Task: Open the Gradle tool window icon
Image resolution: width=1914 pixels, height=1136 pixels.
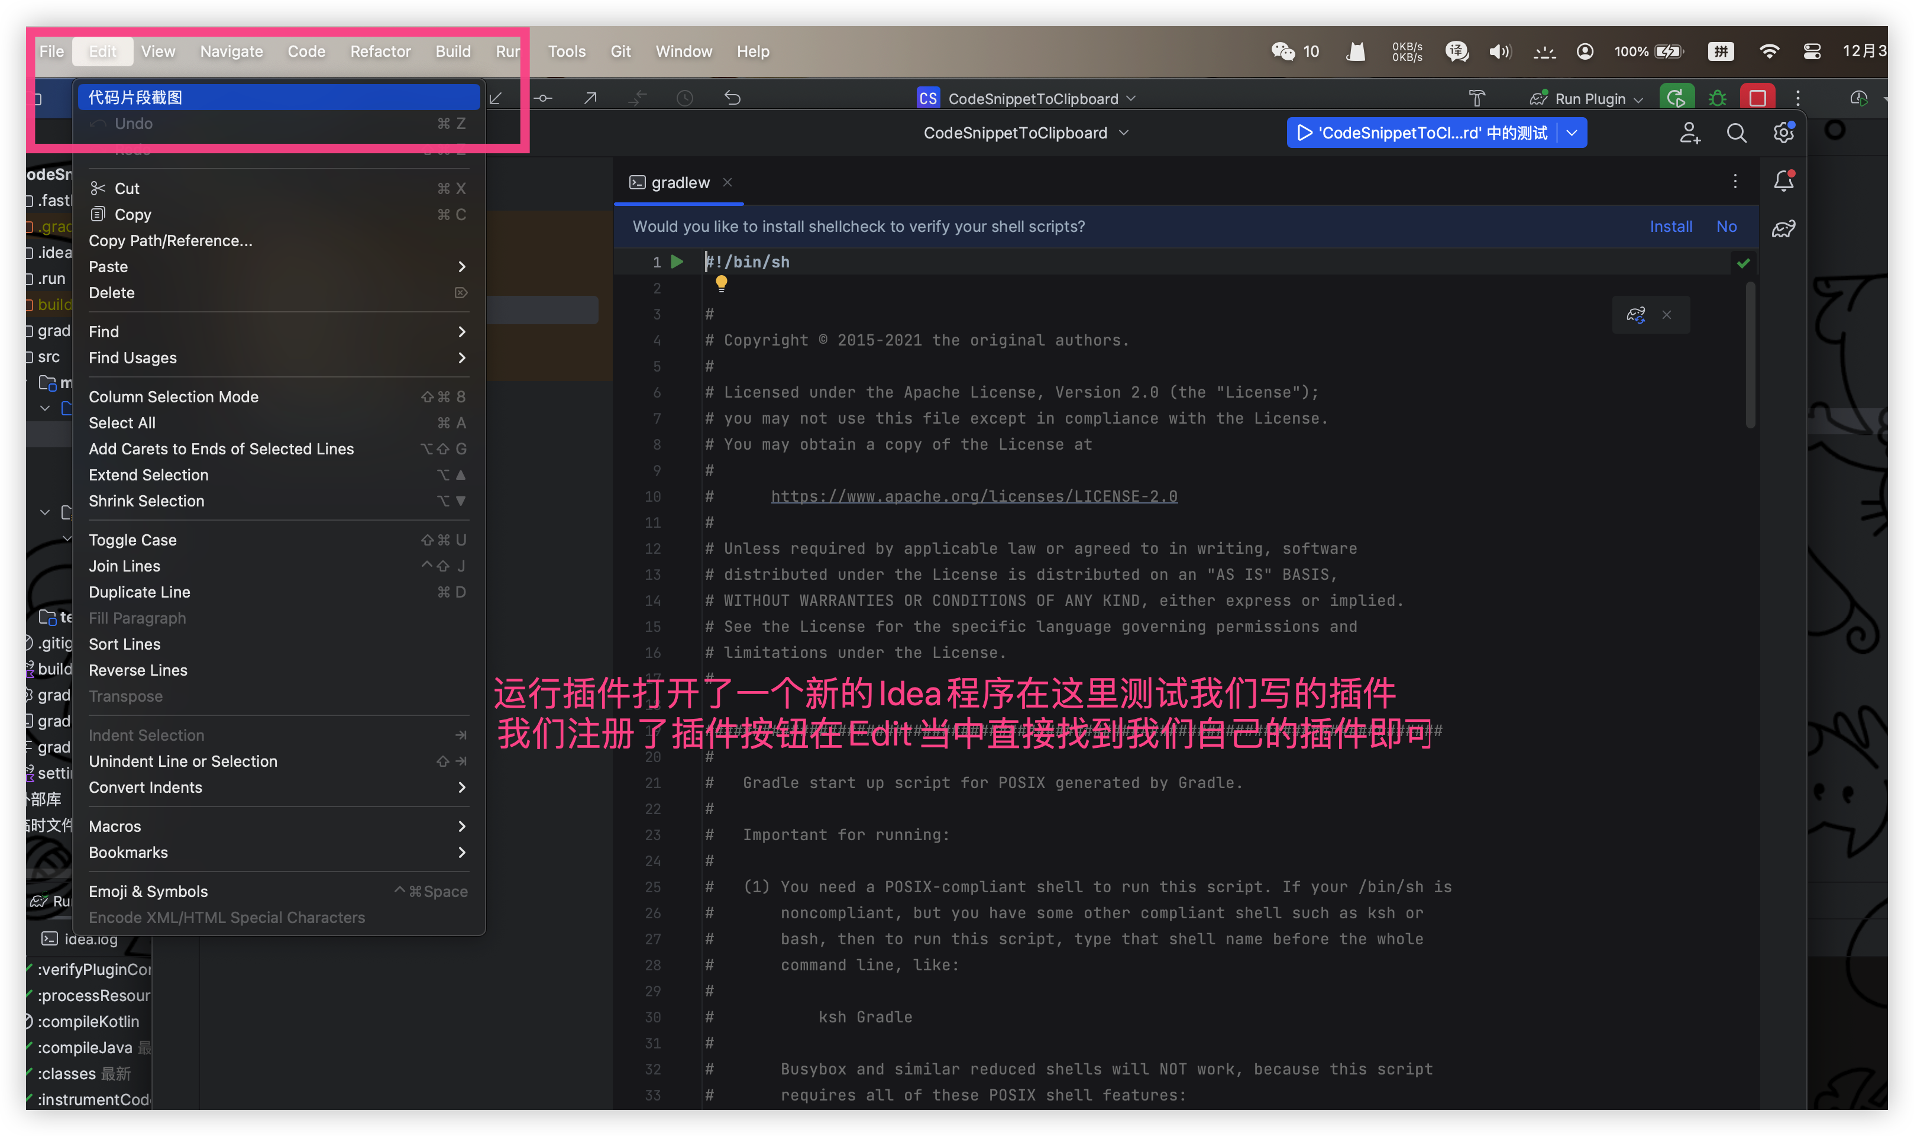Action: click(1784, 228)
